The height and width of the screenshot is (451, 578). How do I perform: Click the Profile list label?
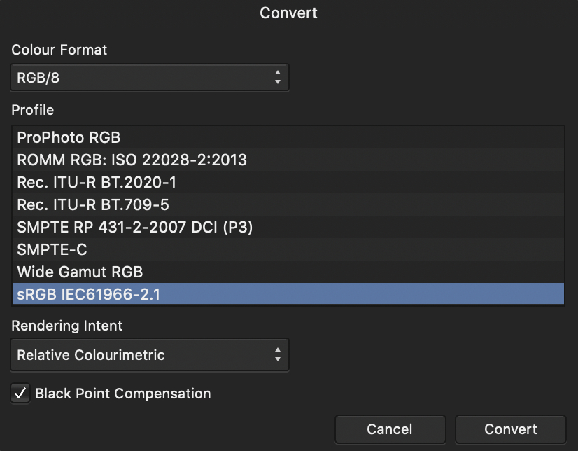click(x=33, y=110)
